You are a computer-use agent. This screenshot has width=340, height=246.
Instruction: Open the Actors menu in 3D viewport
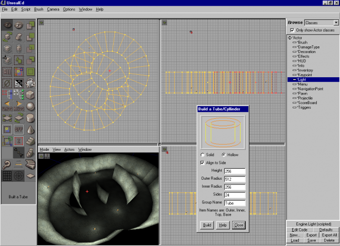[x=69, y=149]
